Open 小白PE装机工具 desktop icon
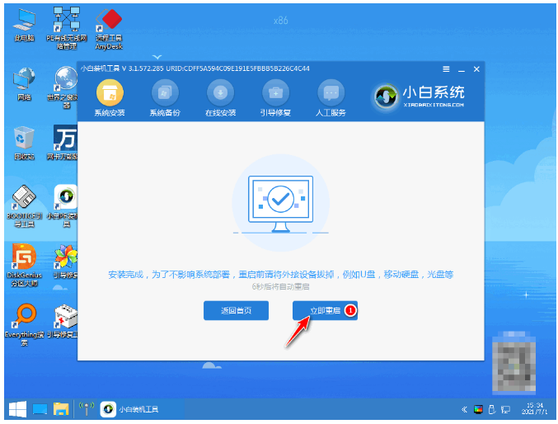Screen dimensions: 558x424 [x=66, y=206]
